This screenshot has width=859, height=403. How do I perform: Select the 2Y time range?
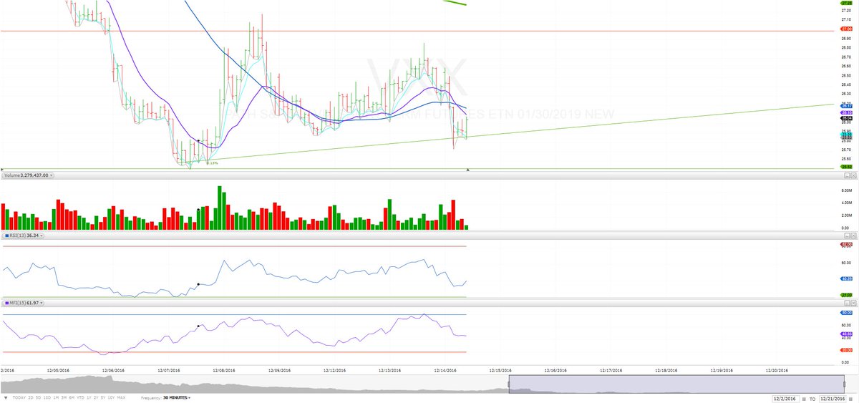tap(96, 397)
